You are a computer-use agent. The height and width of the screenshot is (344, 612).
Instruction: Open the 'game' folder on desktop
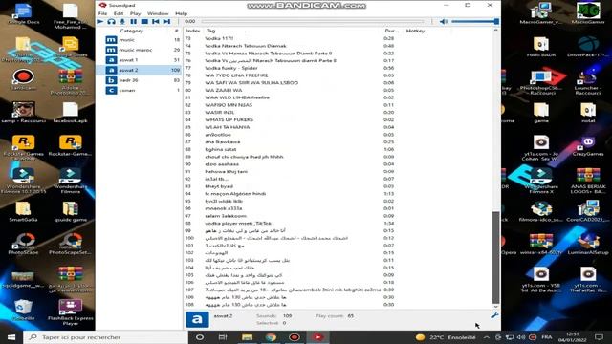point(541,113)
